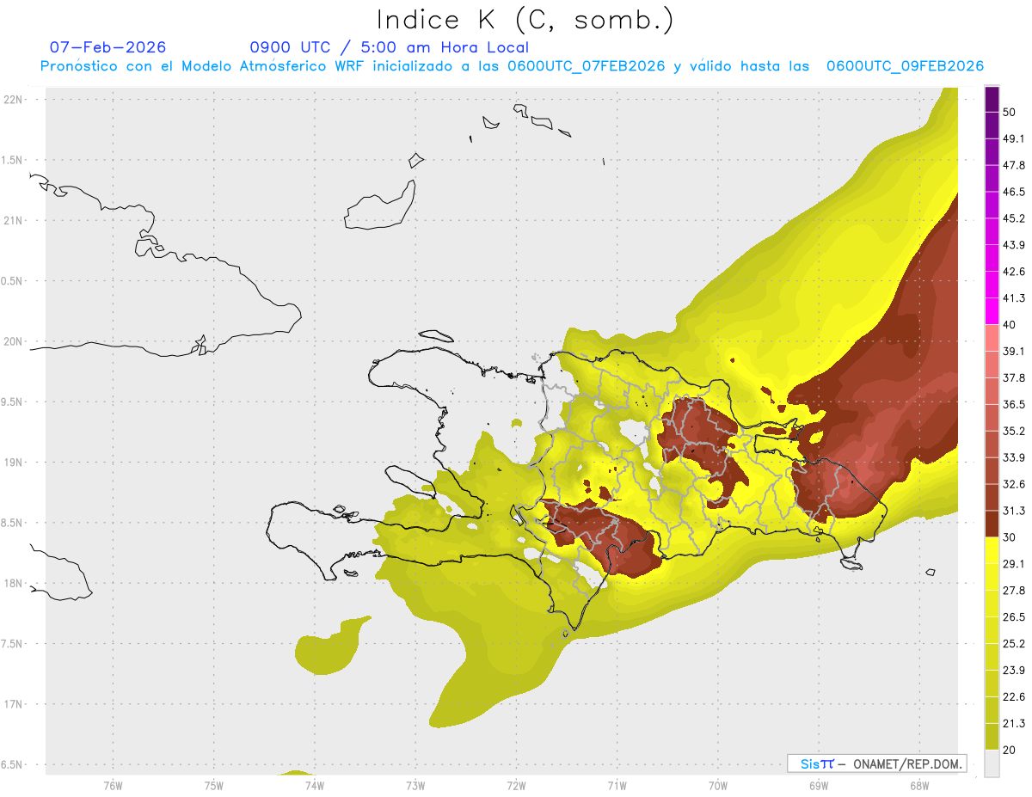Click the colorbar value "30"

pyautogui.click(x=1010, y=537)
